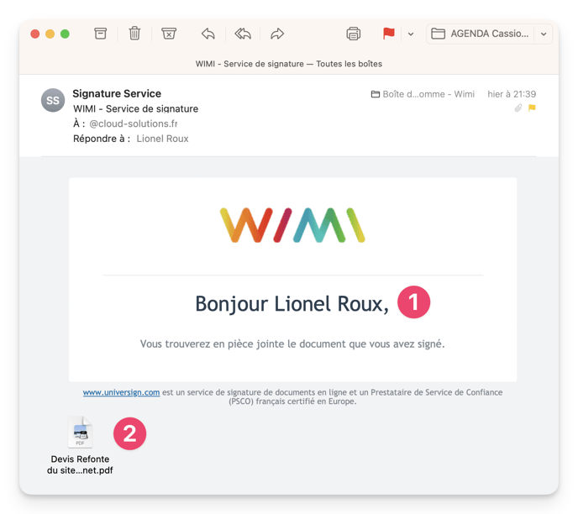Open the flag color dropdown chevron
This screenshot has height=514, width=578.
(x=411, y=34)
